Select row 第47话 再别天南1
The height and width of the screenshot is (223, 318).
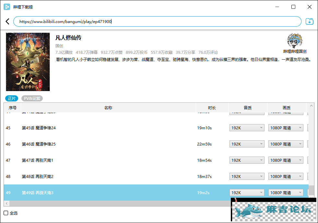pyautogui.click(x=156, y=160)
